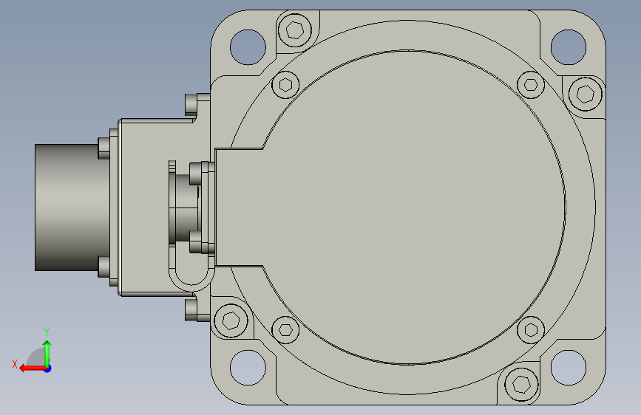
Task: Click the blue Z axis dot on triad
Action: click(x=48, y=368)
